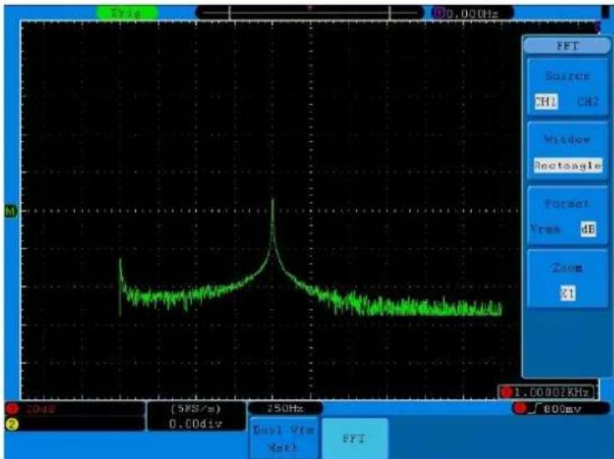
Task: Choose Vrms format option
Action: pyautogui.click(x=545, y=229)
